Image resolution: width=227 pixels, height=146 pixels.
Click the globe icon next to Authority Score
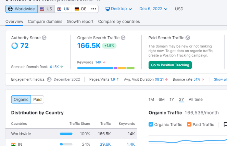click(44, 38)
